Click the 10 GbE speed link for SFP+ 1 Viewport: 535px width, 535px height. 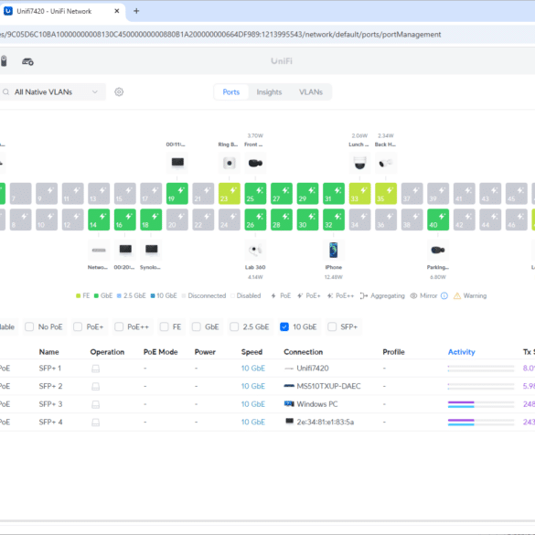[253, 369]
